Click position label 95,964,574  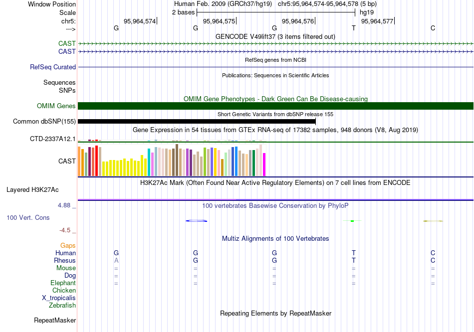tap(140, 21)
